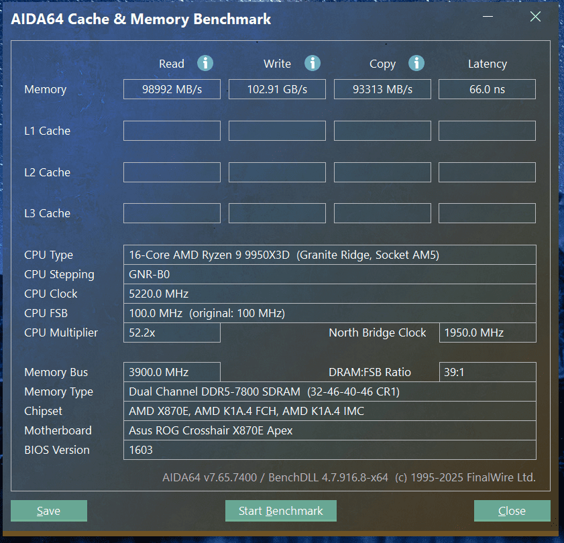Close the window with the X icon
Screen dimensions: 564x543
535,17
